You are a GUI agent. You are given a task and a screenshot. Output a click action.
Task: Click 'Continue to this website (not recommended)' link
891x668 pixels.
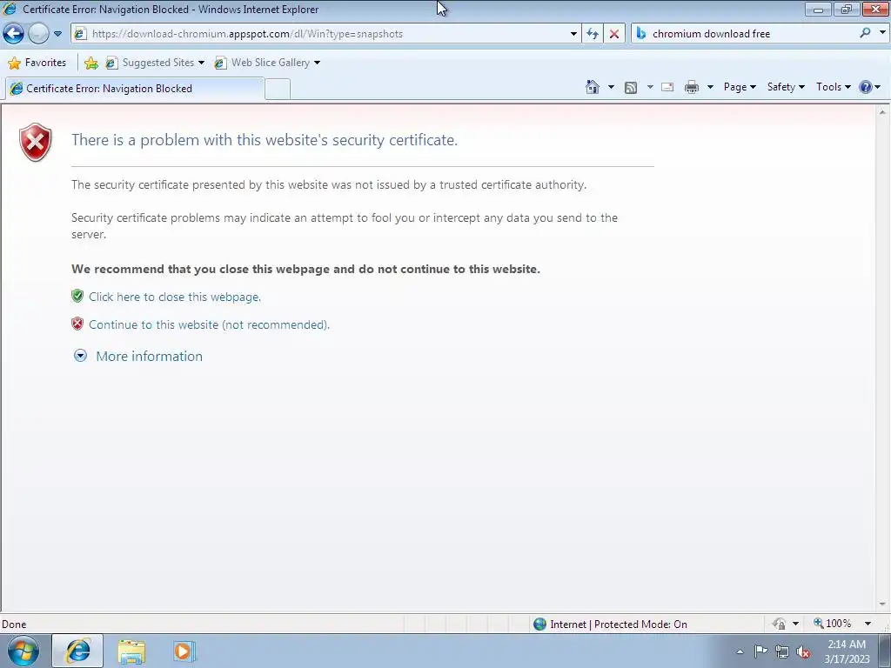tap(209, 324)
